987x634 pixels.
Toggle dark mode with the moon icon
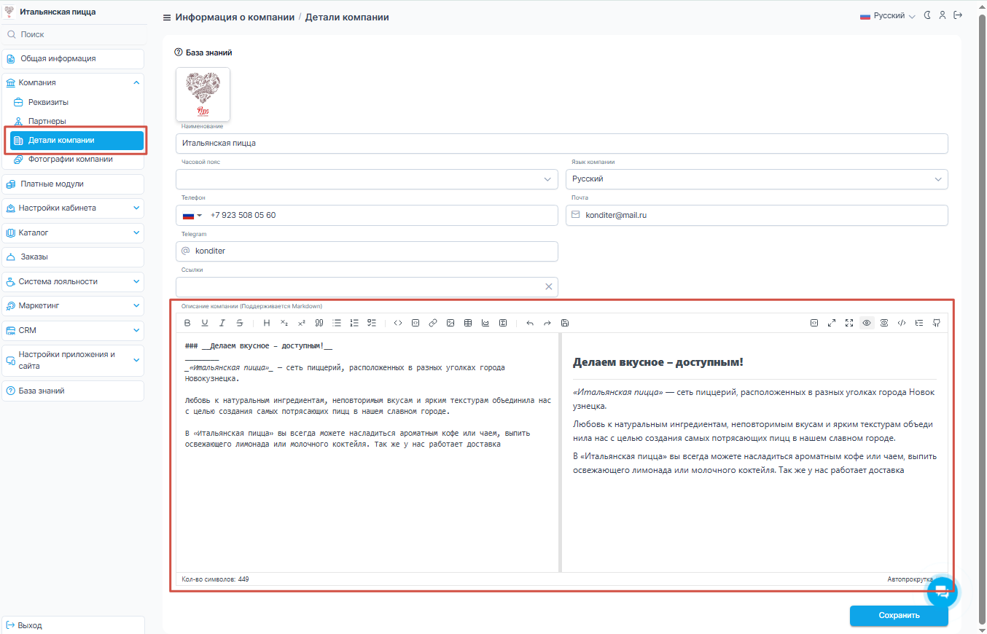click(928, 15)
